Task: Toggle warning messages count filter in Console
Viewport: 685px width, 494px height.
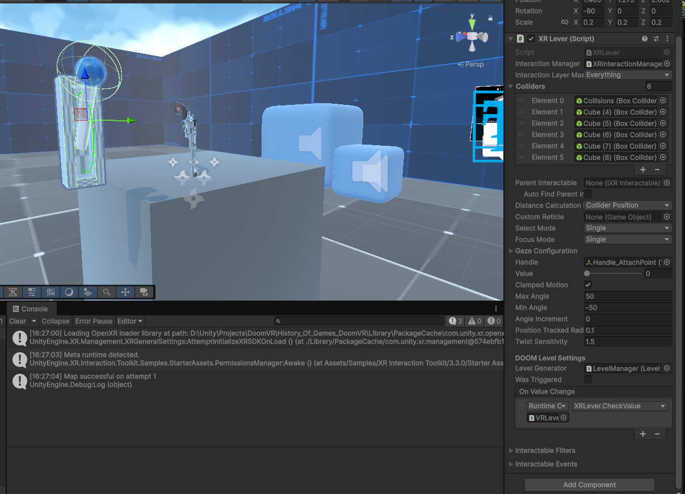Action: coord(475,321)
